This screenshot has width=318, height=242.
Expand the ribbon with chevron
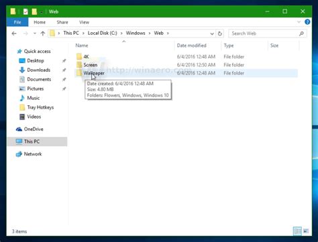299,22
